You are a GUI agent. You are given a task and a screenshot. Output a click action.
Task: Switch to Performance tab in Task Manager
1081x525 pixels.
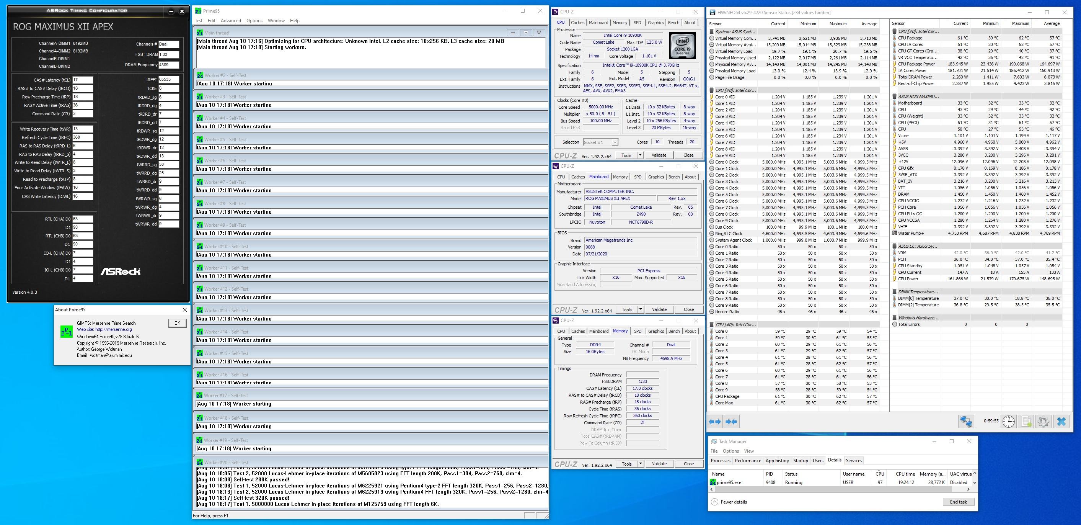(748, 460)
